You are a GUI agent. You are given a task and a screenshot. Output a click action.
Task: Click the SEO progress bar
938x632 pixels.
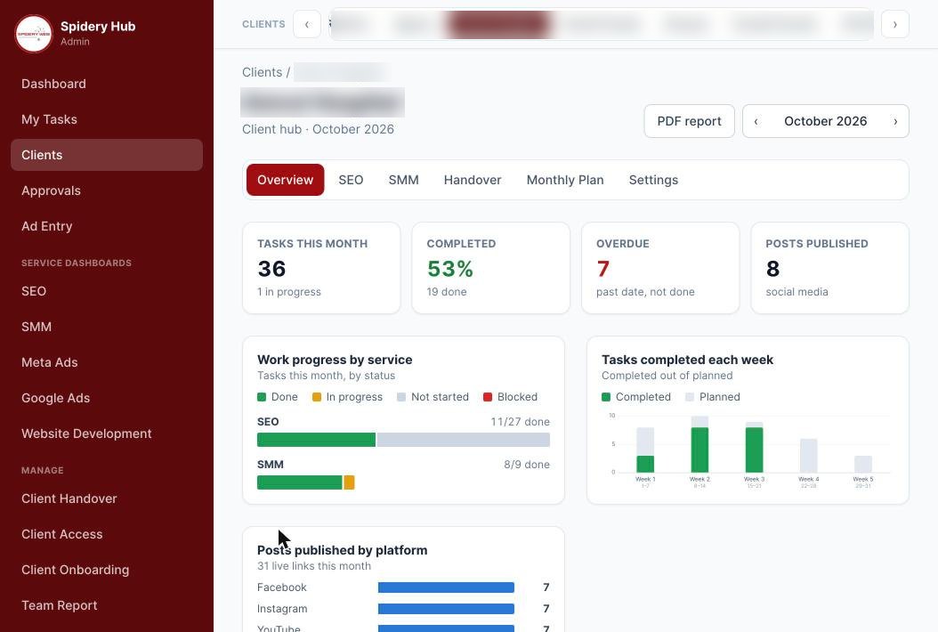coord(403,440)
